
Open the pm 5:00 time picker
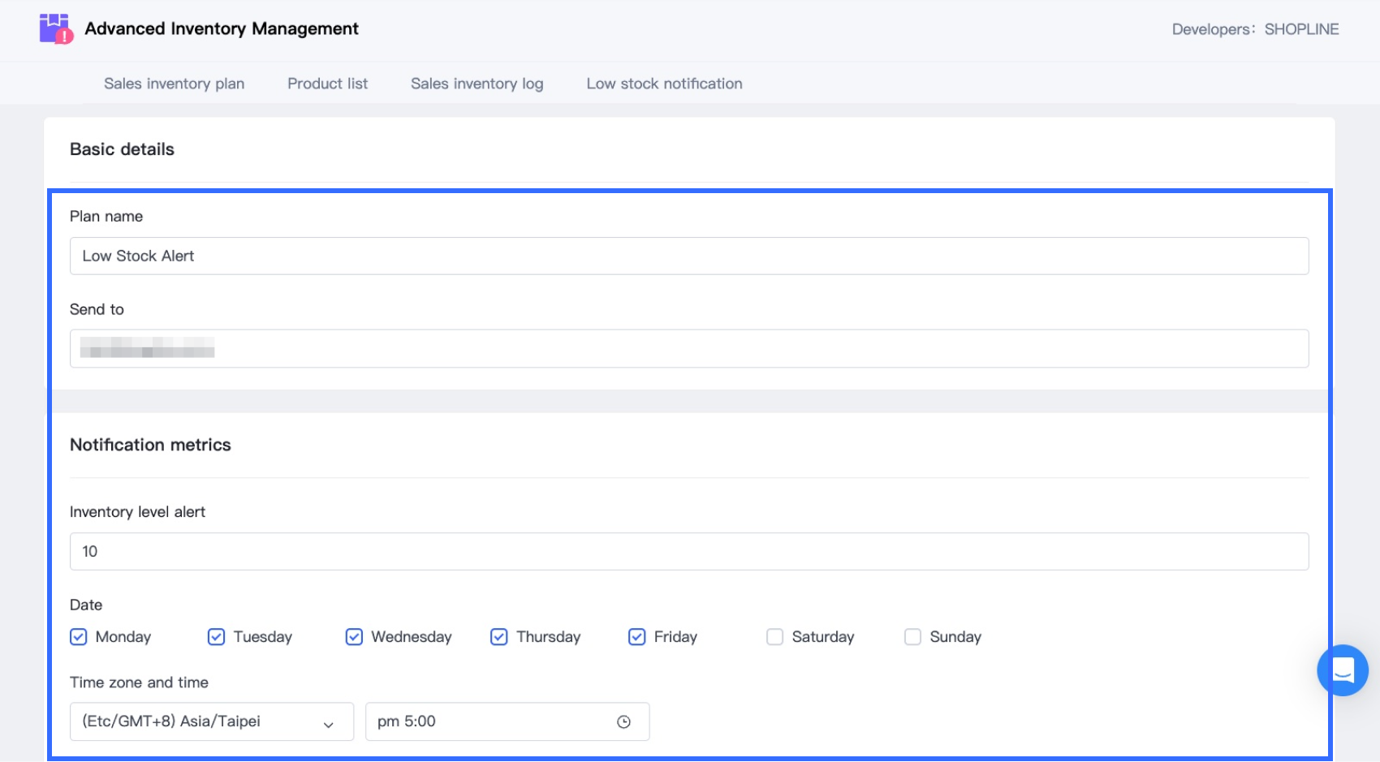tap(487, 722)
